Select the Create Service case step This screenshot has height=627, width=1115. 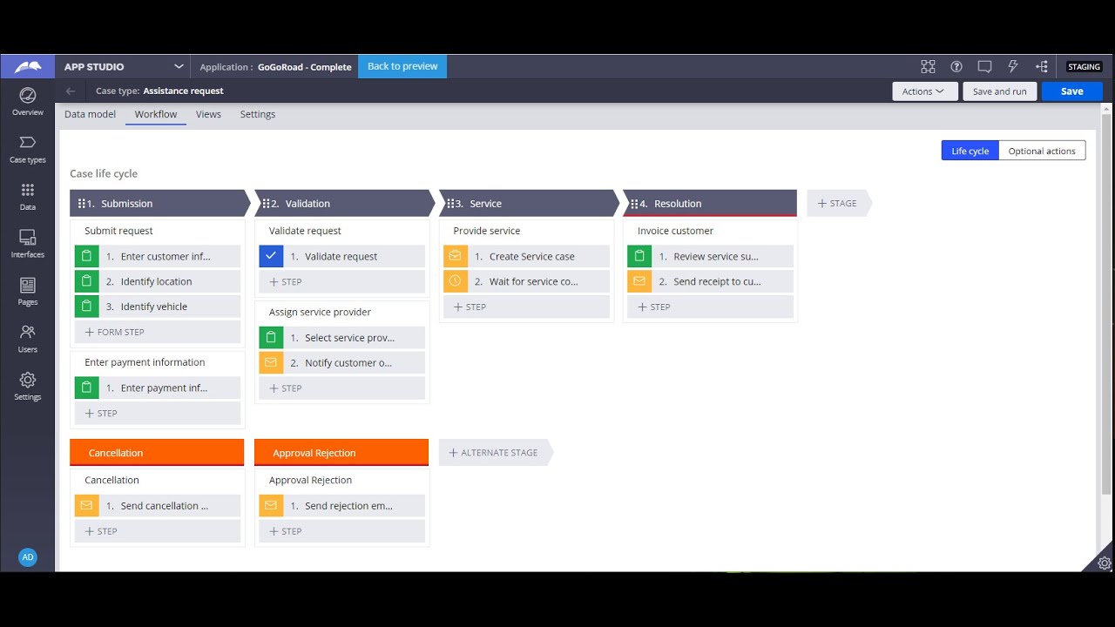pos(526,256)
